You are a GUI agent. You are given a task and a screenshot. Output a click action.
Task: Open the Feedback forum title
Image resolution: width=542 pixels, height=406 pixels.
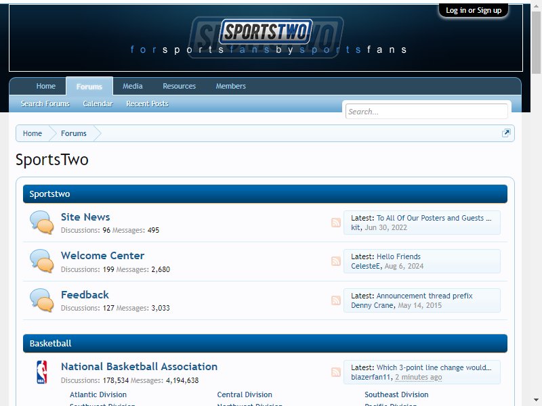[x=85, y=295]
